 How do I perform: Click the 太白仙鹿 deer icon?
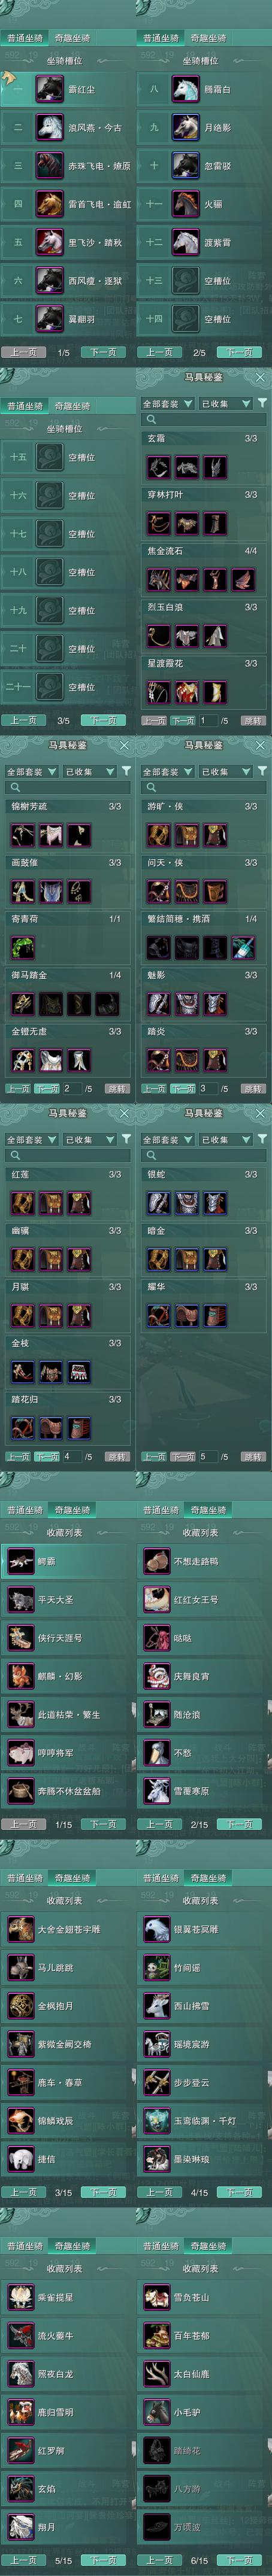(156, 2373)
